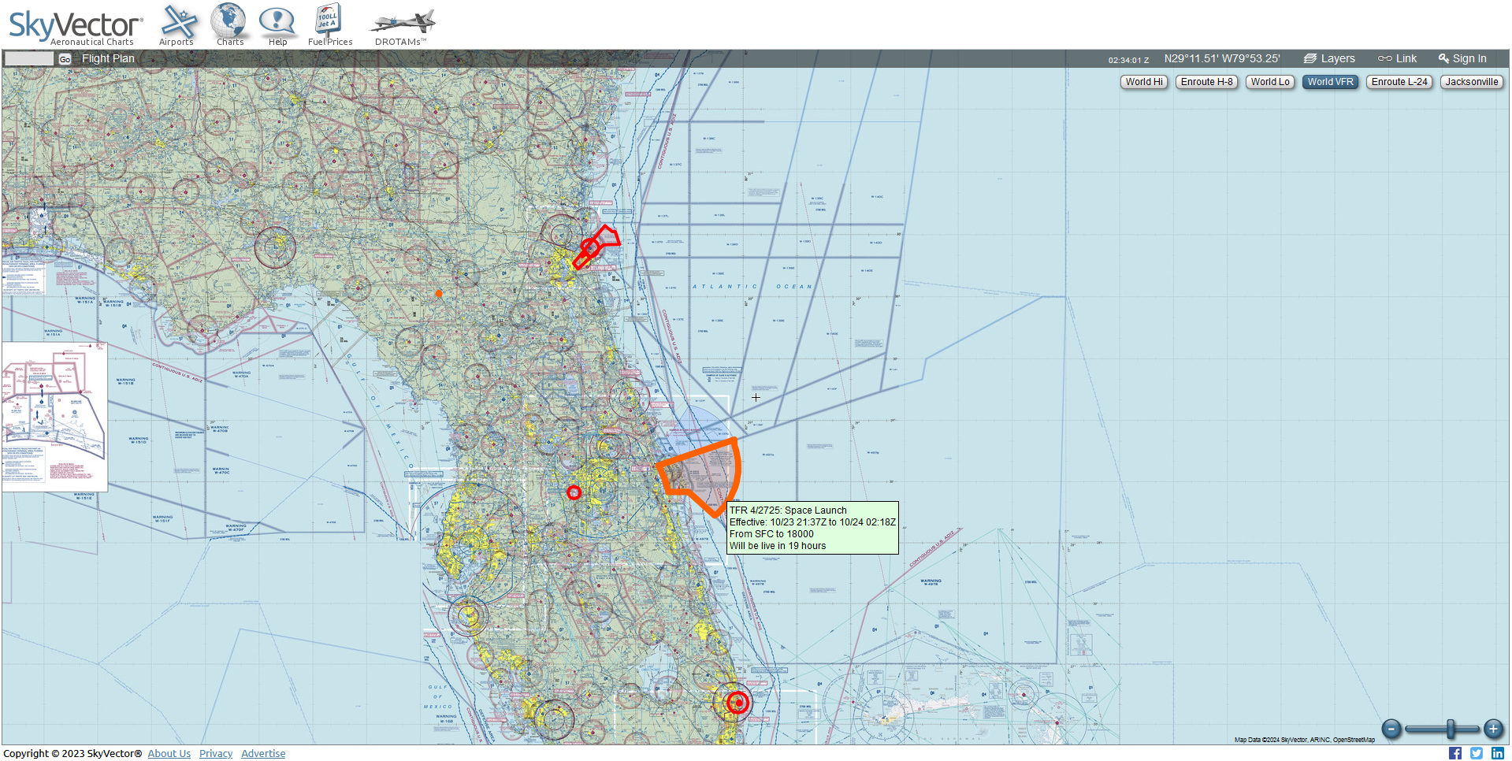This screenshot has height=761, width=1512.
Task: Click the coordinates readout N29°11.51' W79°53.25'
Action: (1222, 58)
